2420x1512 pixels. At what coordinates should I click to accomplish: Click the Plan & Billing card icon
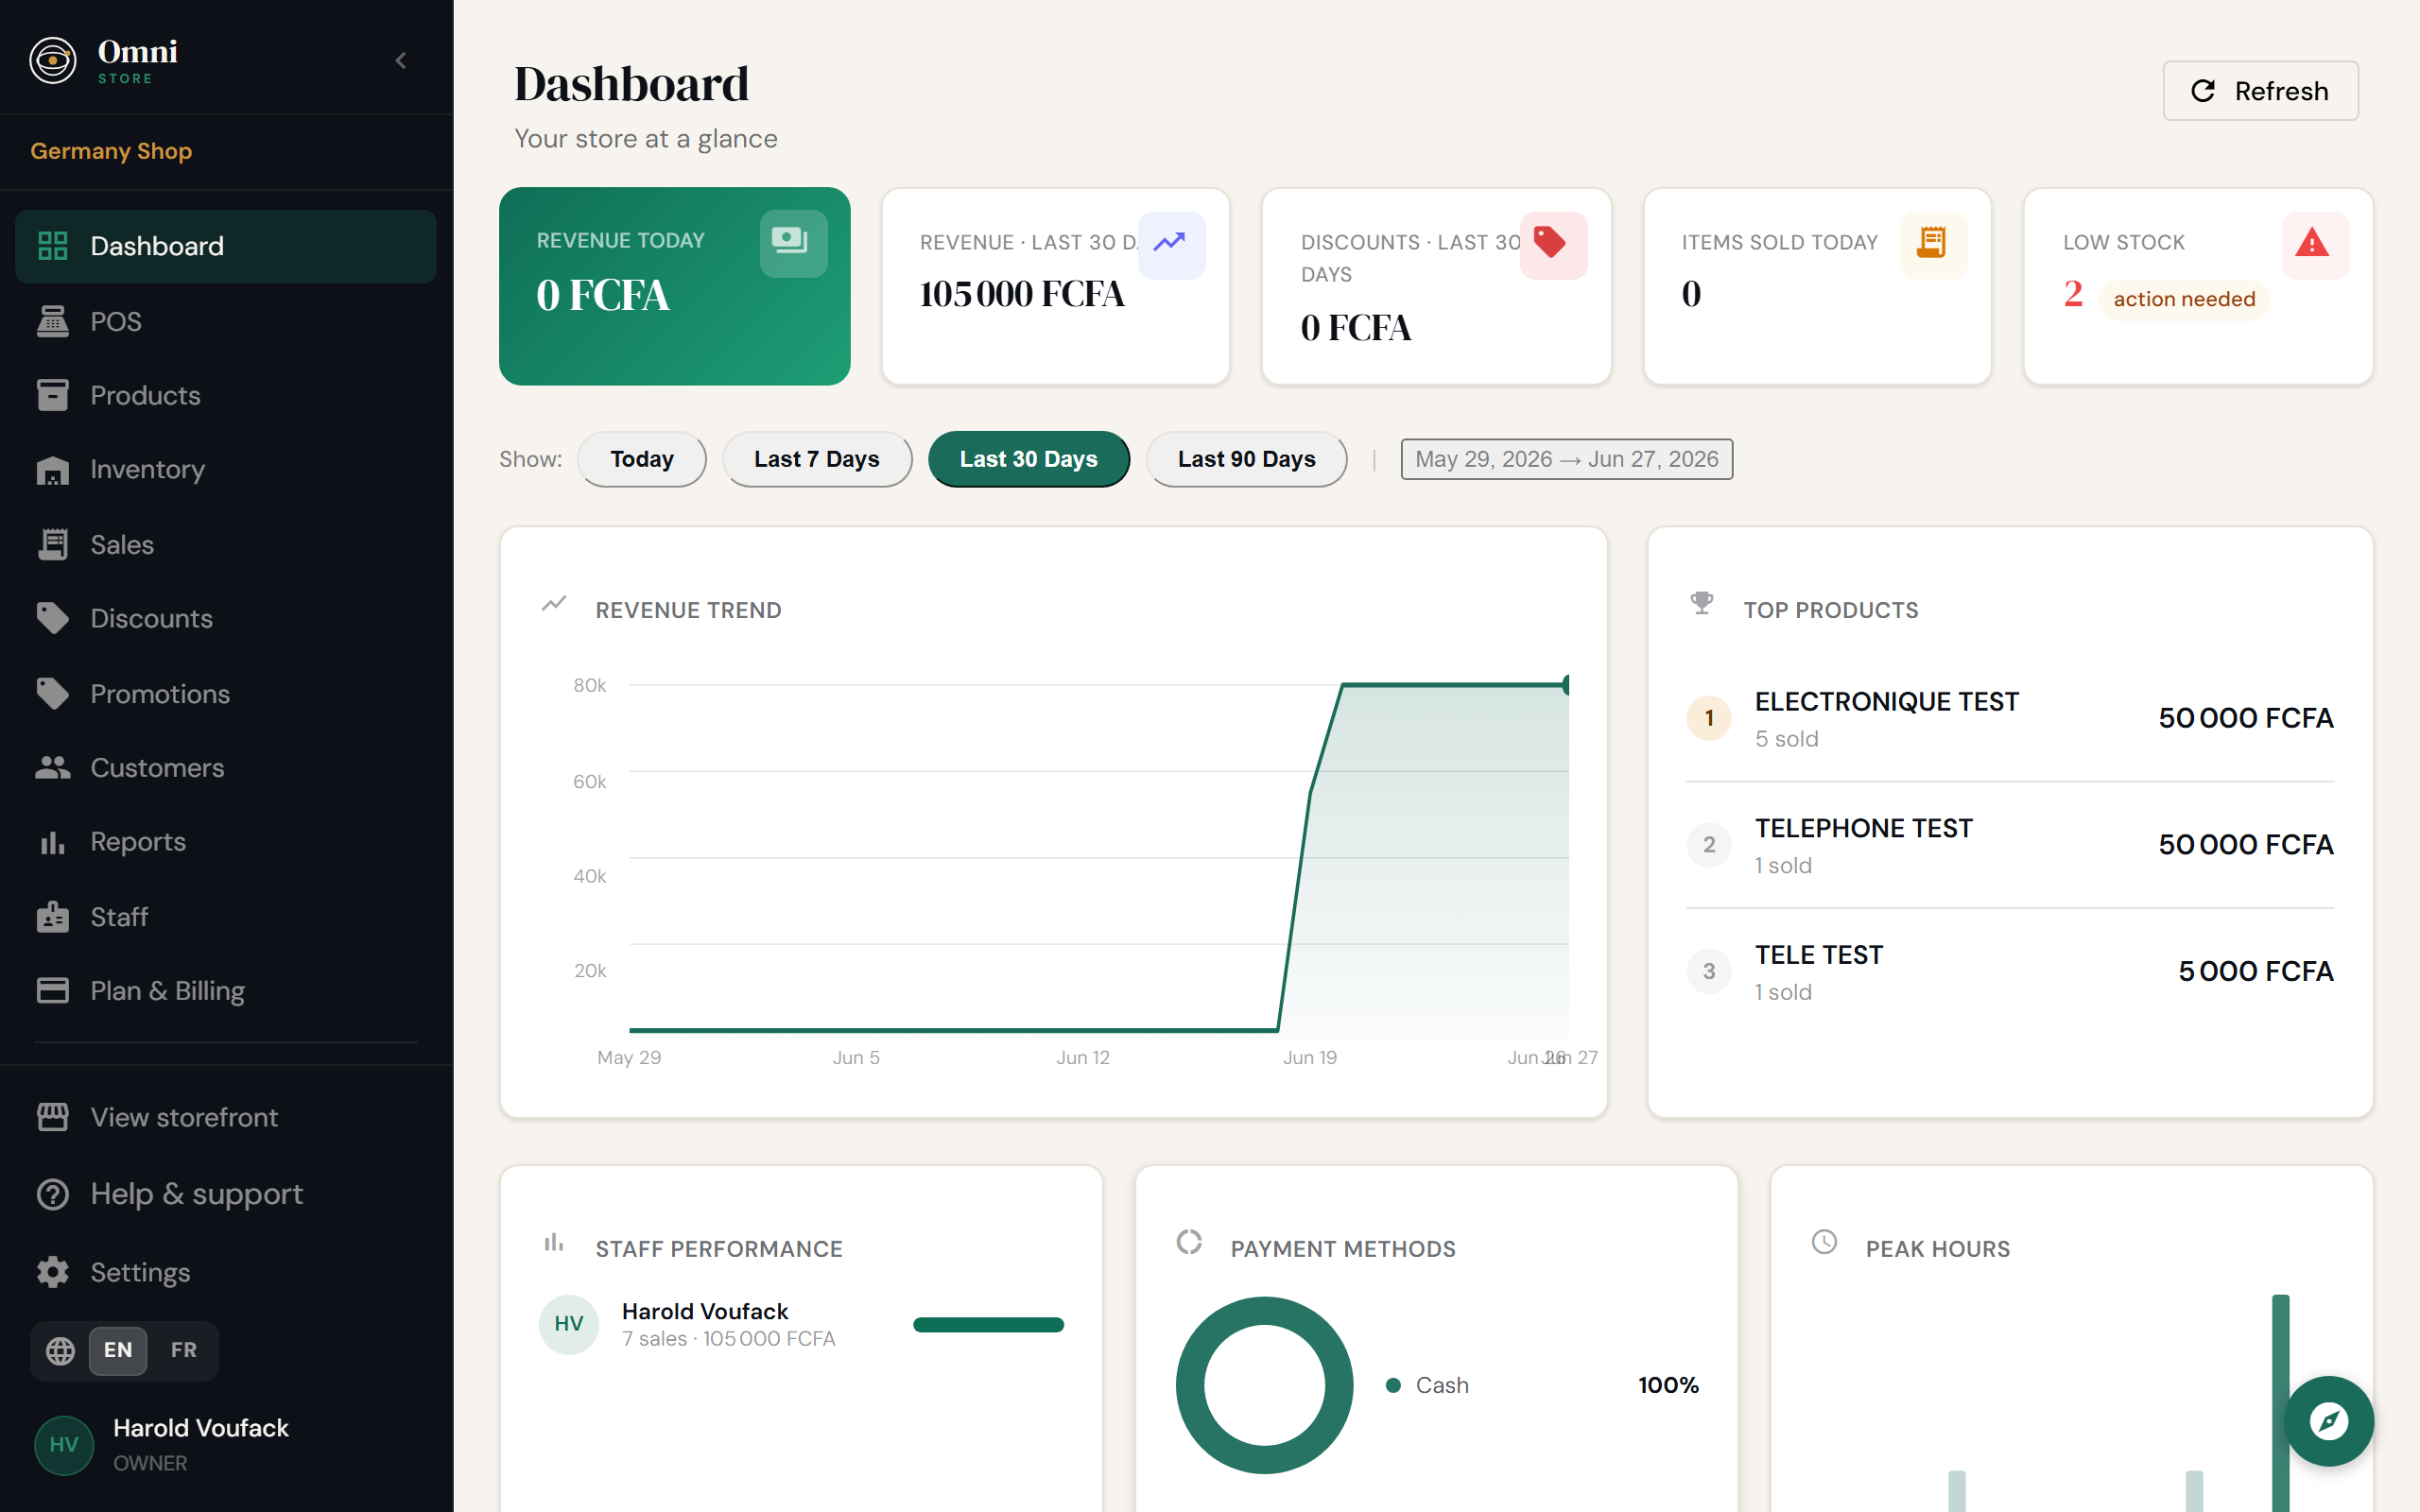pos(52,990)
